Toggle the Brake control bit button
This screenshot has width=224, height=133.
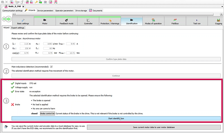pyautogui.click(x=47, y=114)
